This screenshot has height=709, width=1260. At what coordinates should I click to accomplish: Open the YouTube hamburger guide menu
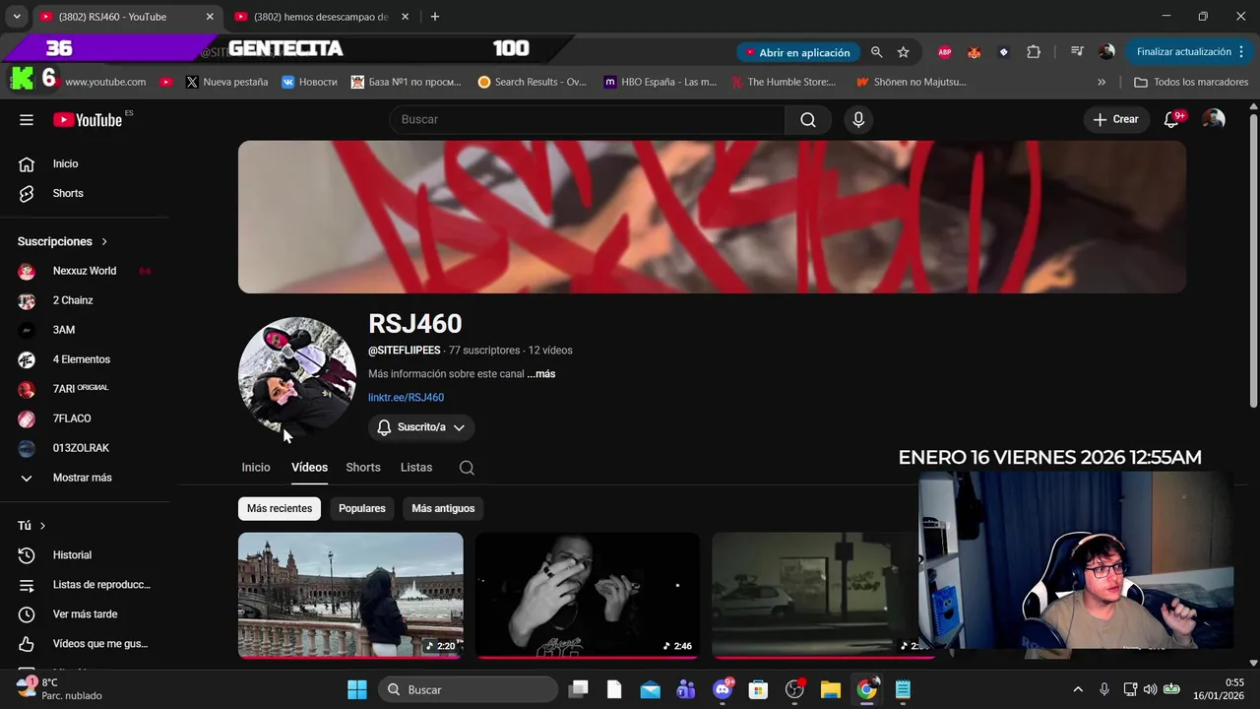point(27,120)
